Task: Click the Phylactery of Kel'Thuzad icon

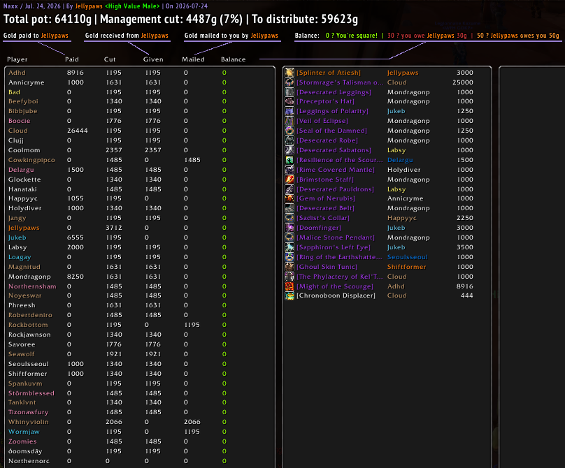Action: [289, 277]
